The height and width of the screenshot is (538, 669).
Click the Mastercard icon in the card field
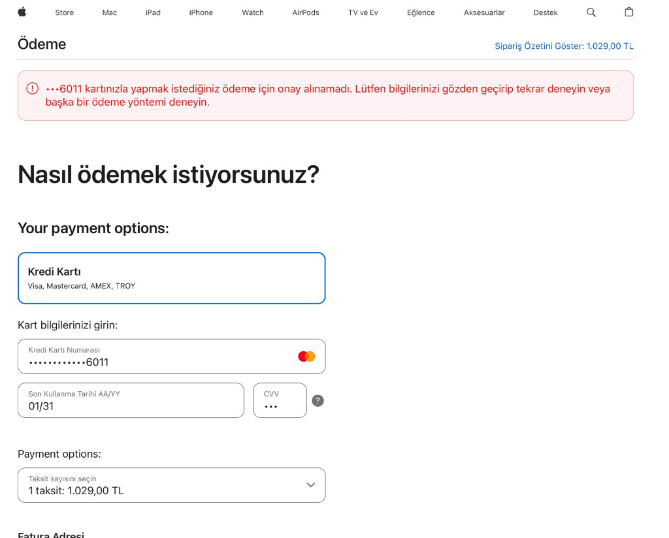(306, 355)
